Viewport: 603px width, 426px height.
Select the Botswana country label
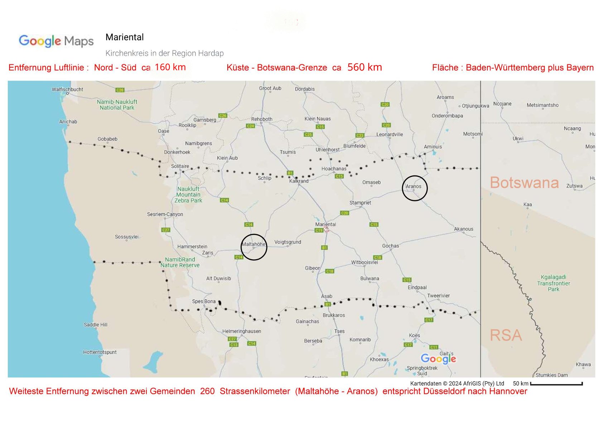coord(524,183)
